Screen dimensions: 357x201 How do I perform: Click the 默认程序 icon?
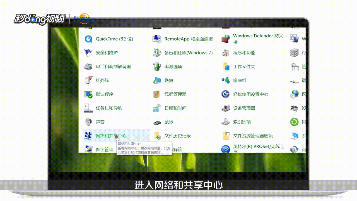88,94
